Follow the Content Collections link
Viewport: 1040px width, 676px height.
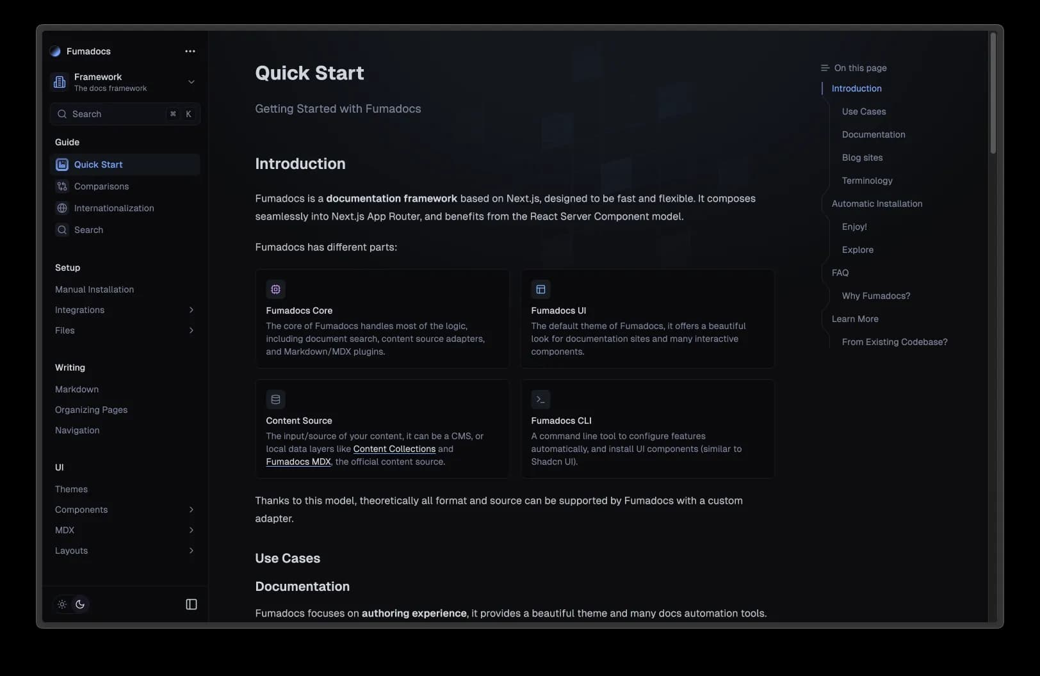pyautogui.click(x=394, y=449)
